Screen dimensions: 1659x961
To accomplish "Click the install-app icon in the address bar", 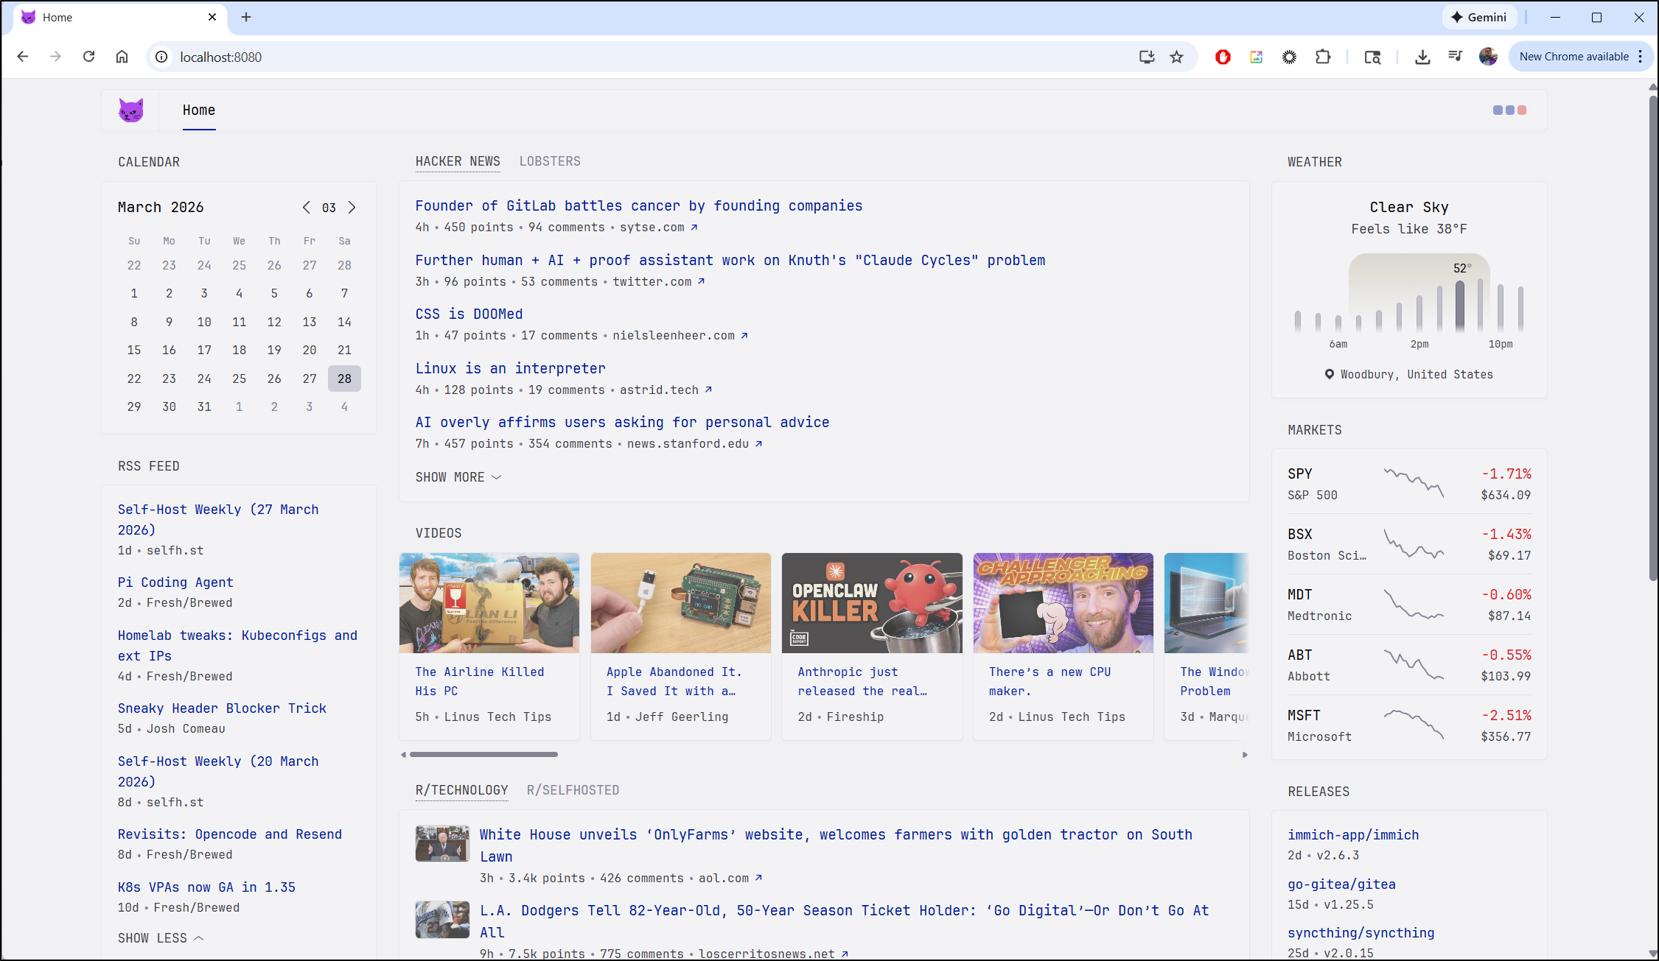I will 1145,57.
